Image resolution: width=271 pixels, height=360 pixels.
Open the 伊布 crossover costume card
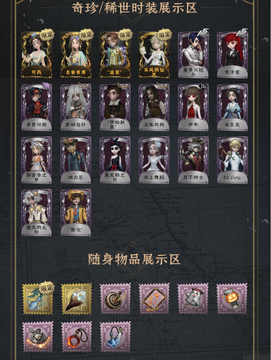[193, 107]
